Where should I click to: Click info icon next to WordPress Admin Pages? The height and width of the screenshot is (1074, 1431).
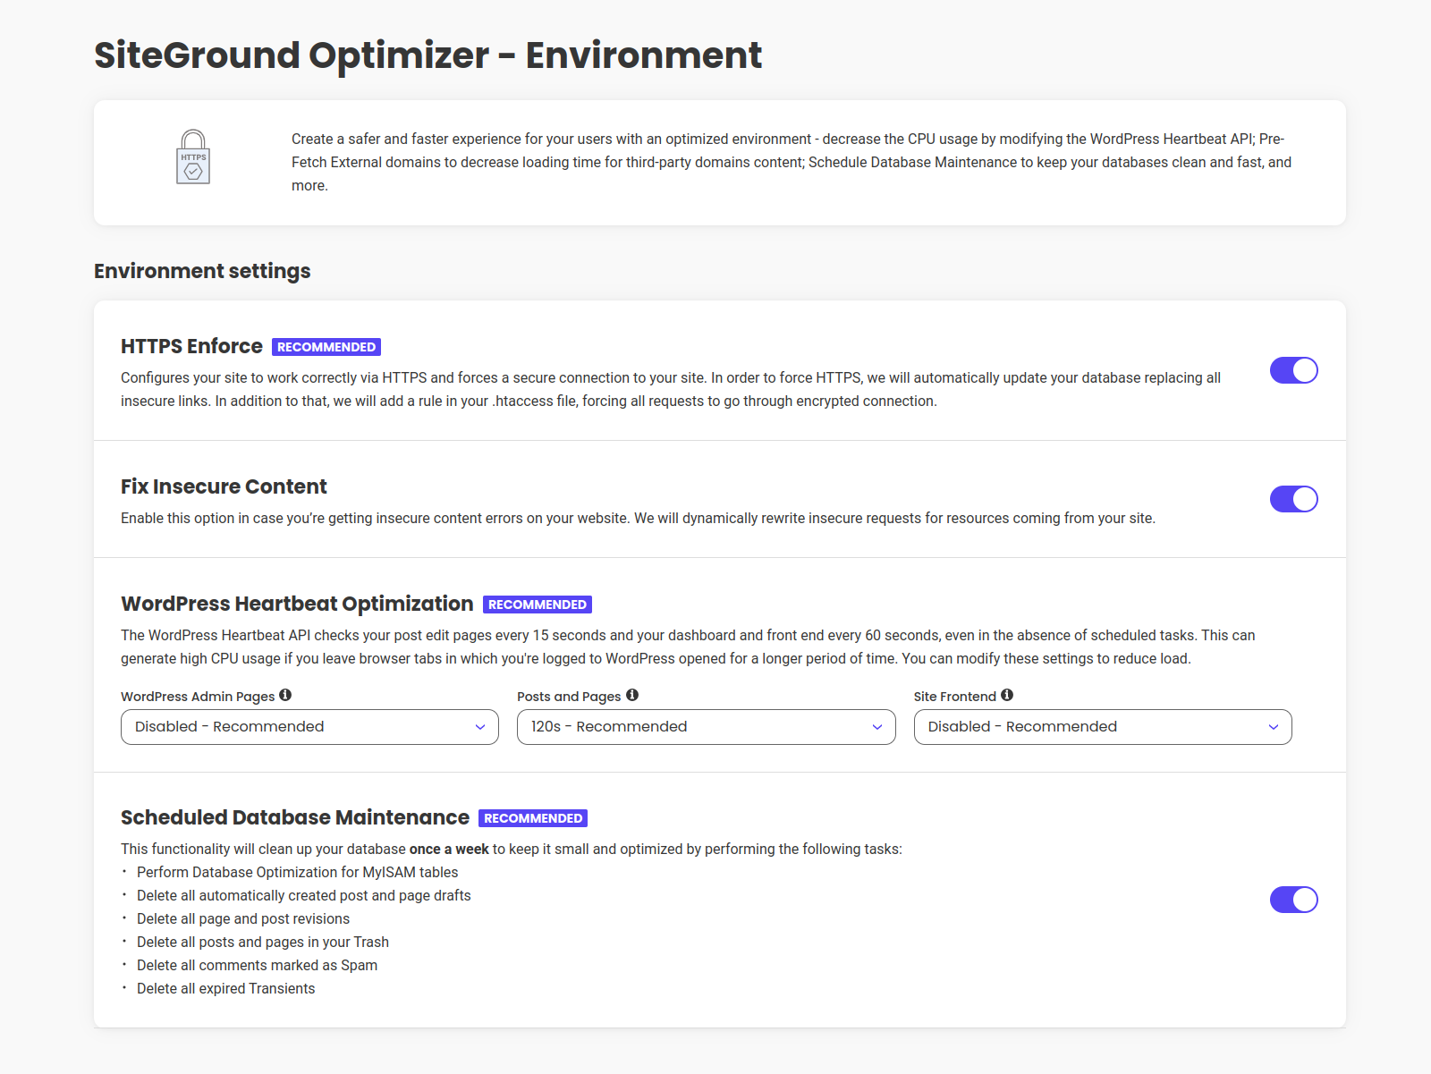tap(285, 695)
